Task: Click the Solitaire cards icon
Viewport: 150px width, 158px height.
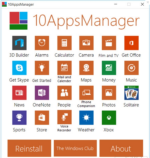Action: click(131, 93)
